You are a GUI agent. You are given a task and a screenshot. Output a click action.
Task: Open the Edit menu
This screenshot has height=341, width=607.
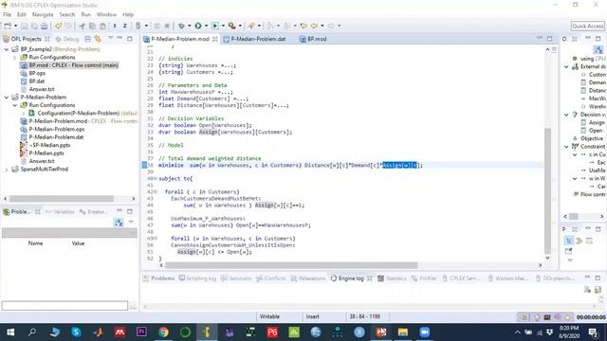22,15
